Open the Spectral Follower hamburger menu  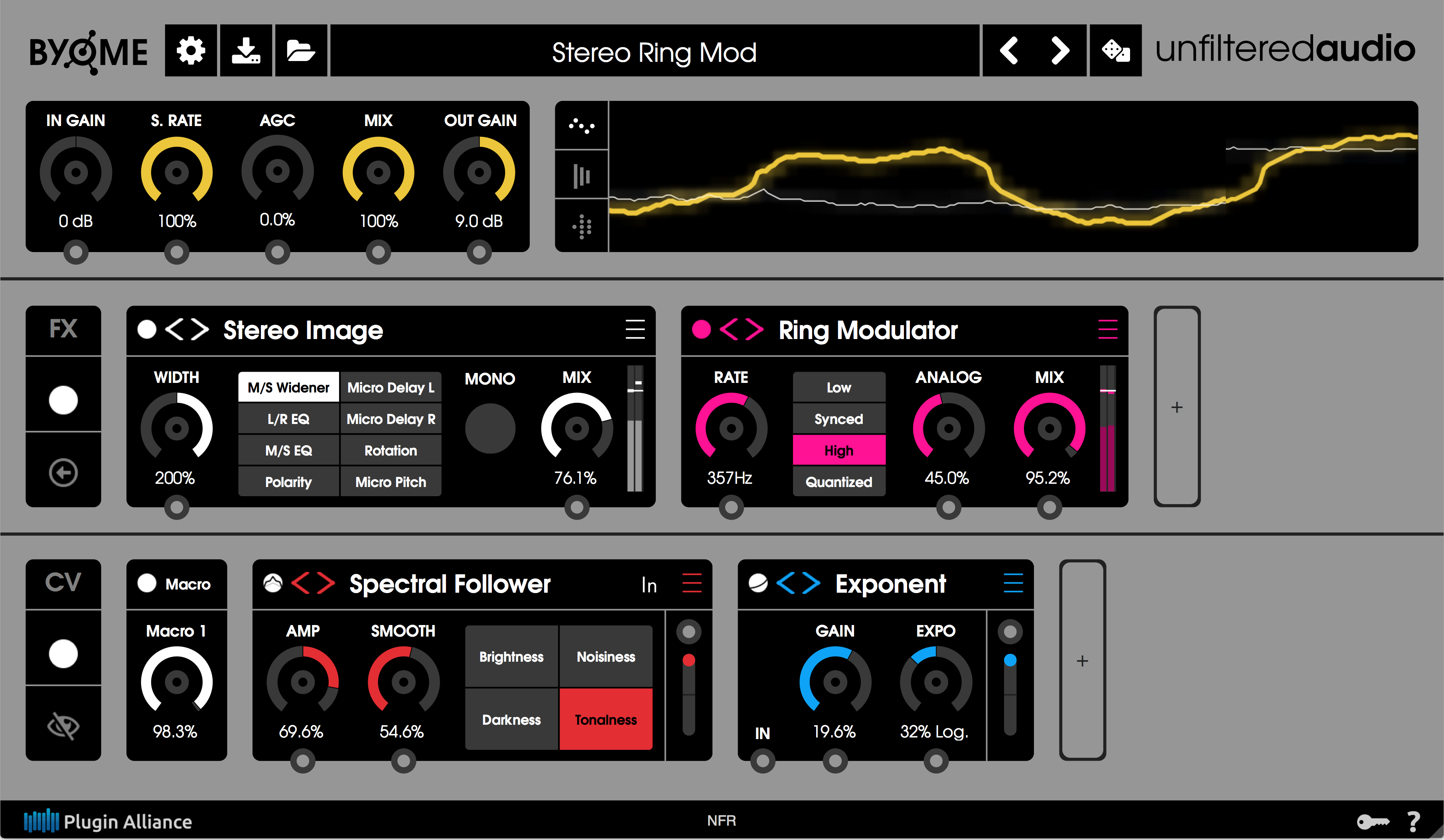click(692, 583)
